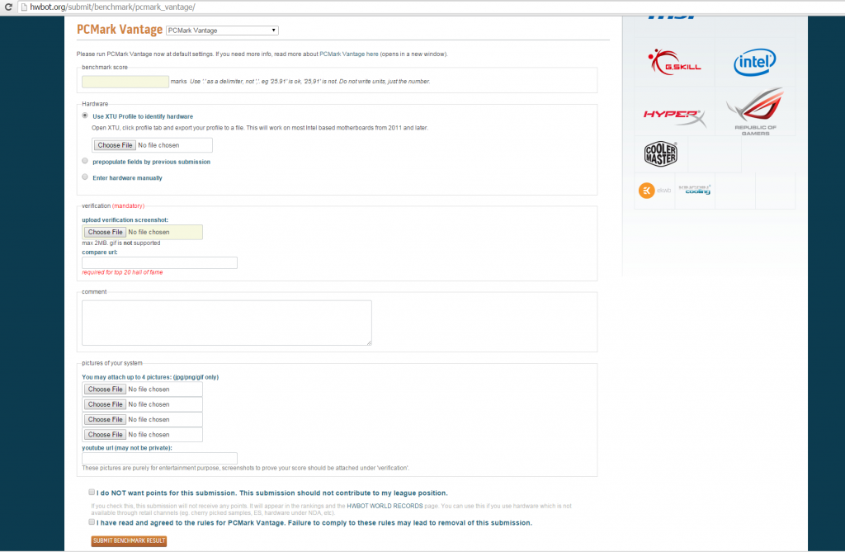Viewport: 845px width, 552px height.
Task: Click the hwbot.org address bar URL
Action: tap(112, 7)
